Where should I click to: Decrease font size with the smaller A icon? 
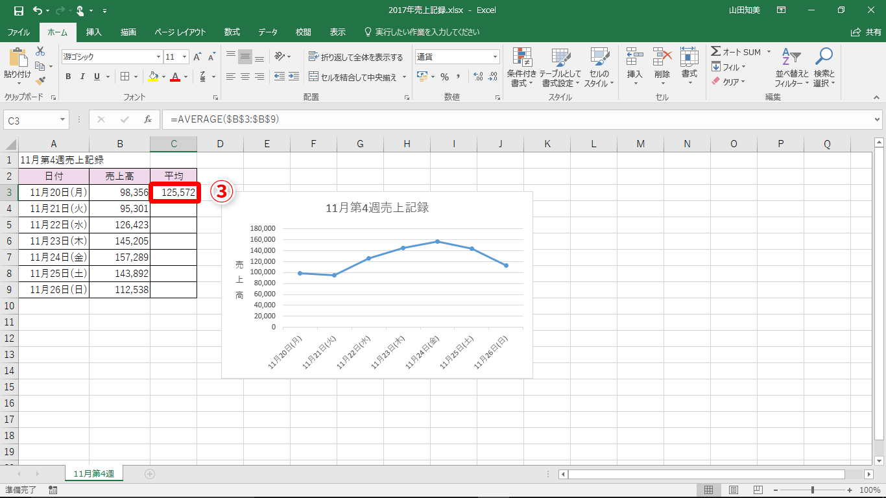[211, 57]
